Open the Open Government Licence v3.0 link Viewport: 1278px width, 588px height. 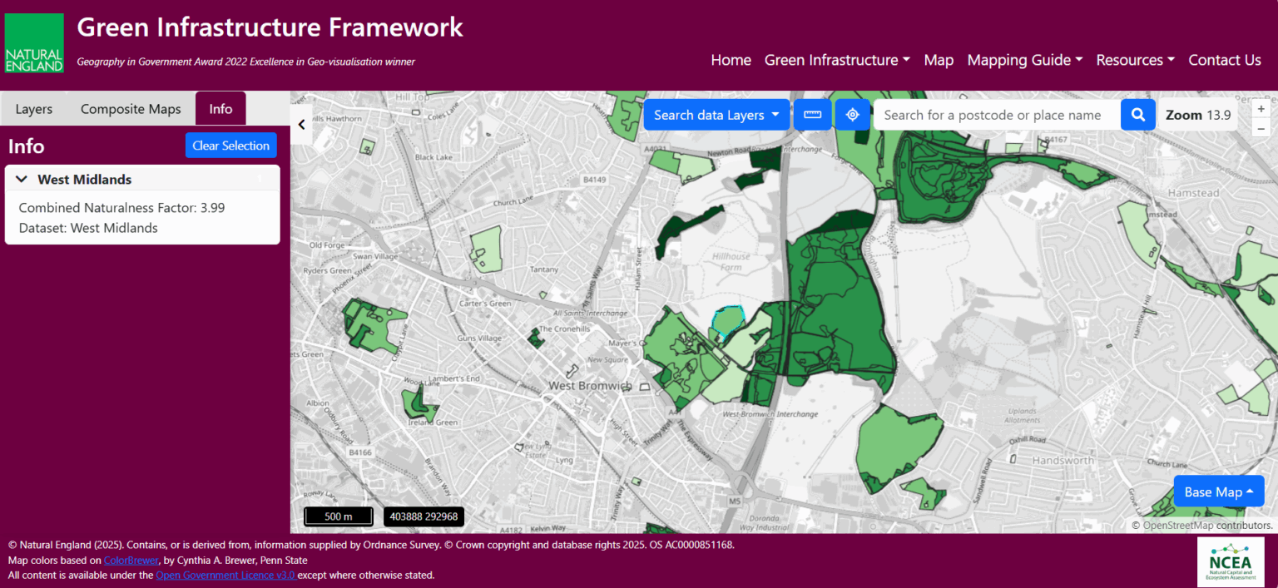[225, 575]
